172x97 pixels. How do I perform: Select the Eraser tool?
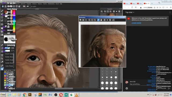pos(2,14)
